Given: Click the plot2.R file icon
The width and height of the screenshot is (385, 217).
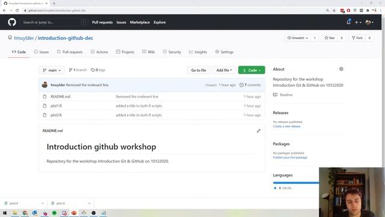Looking at the screenshot, I should coord(45,115).
